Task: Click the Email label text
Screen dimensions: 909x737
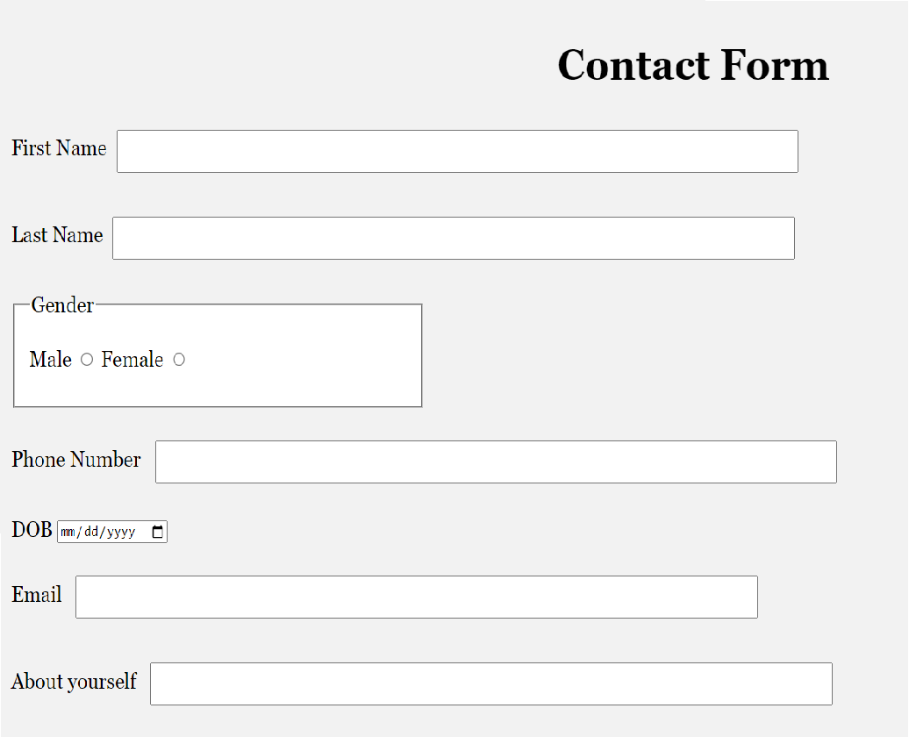Action: click(37, 594)
